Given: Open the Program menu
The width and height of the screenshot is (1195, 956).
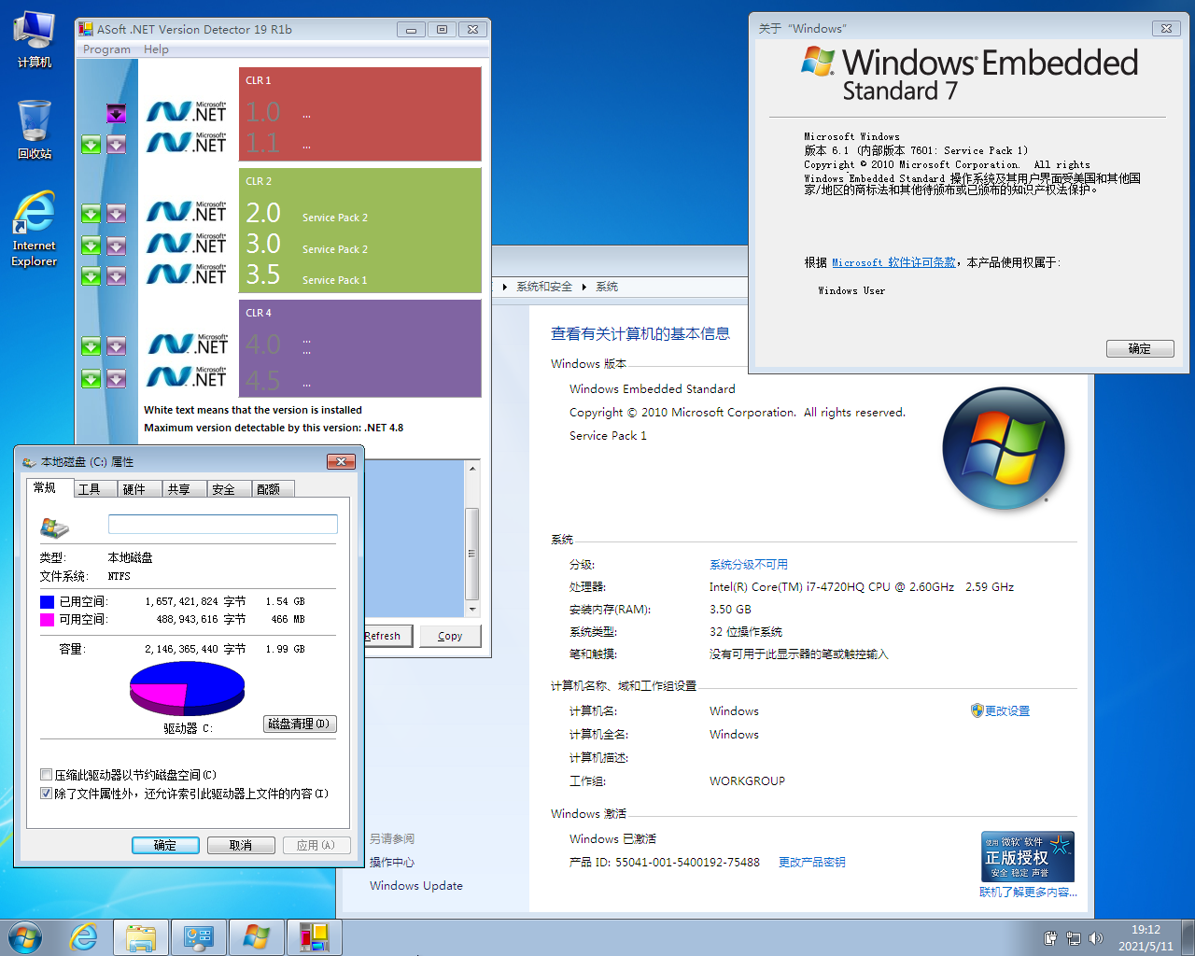Looking at the screenshot, I should (x=106, y=49).
